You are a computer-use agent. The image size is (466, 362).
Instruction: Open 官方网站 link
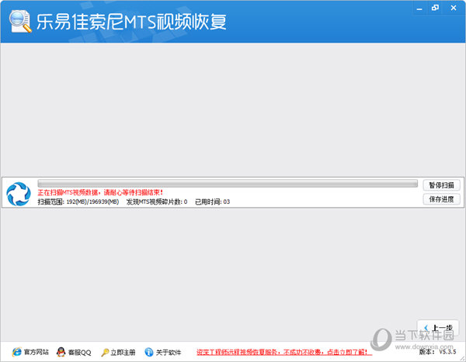[x=36, y=352]
